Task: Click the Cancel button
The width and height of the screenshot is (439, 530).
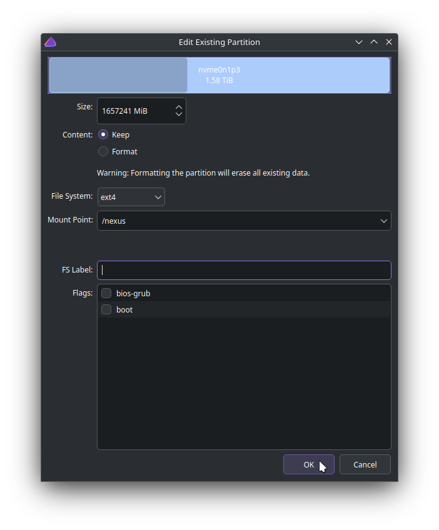Action: click(365, 464)
